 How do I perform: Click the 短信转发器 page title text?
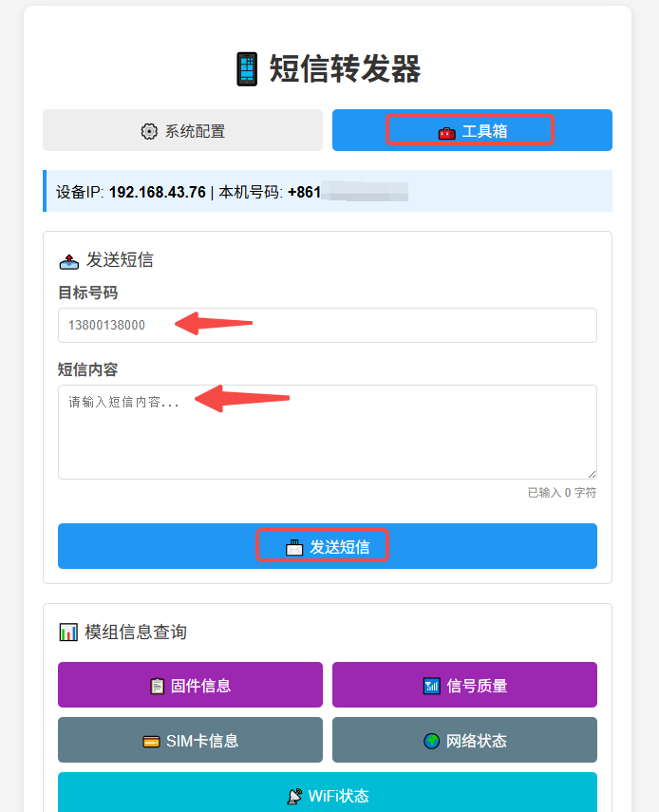point(345,69)
